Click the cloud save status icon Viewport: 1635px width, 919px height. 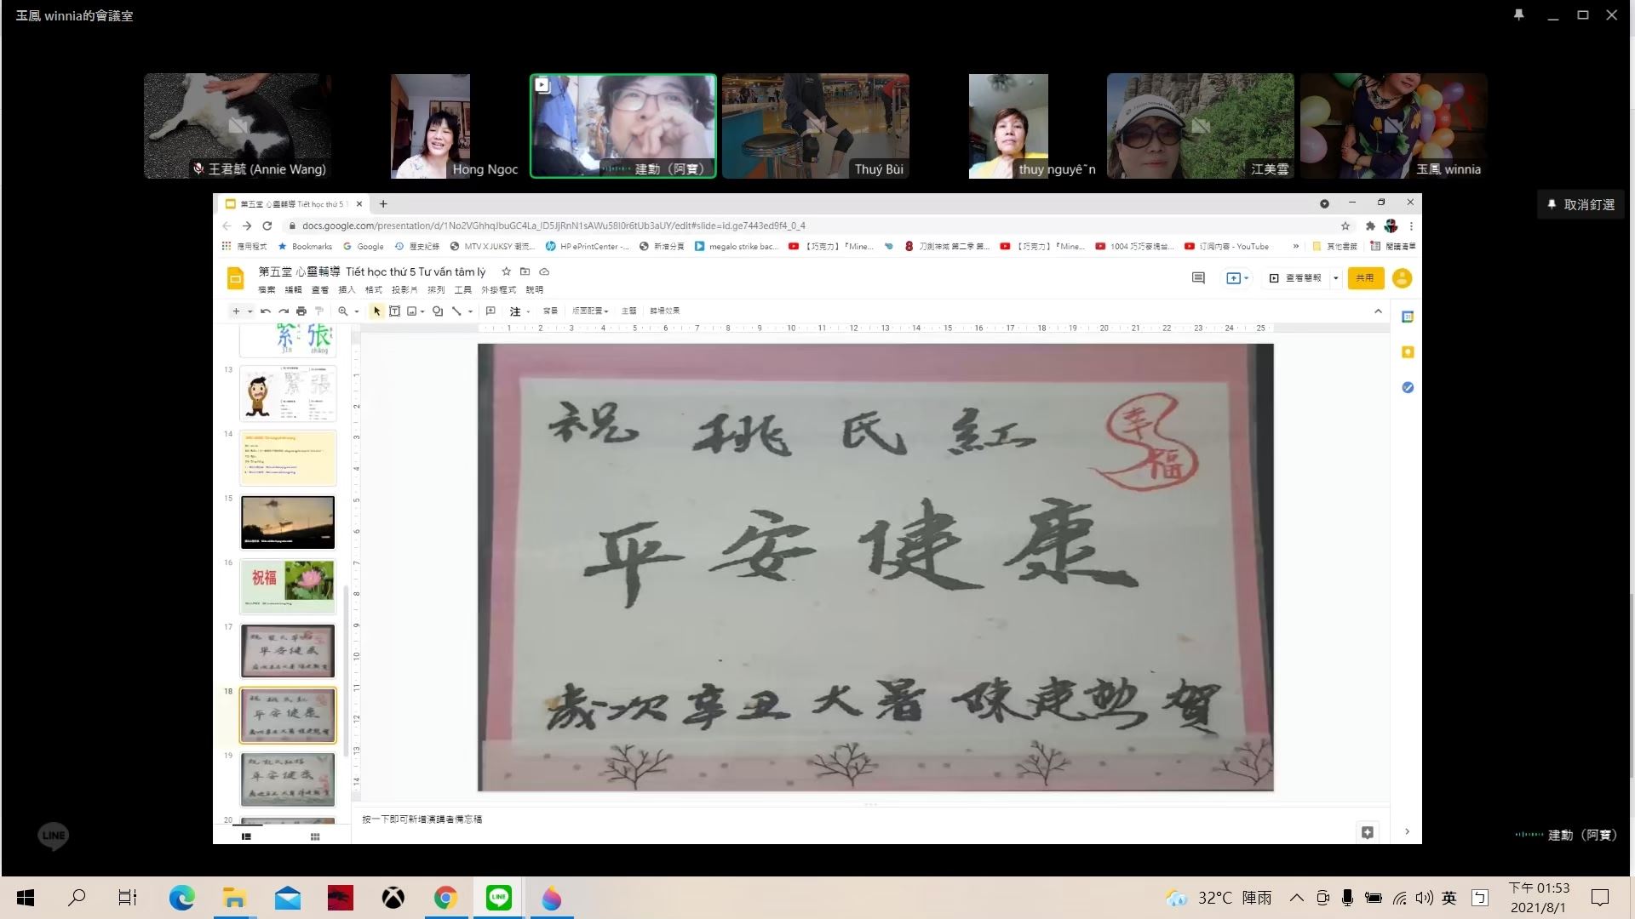click(x=544, y=271)
